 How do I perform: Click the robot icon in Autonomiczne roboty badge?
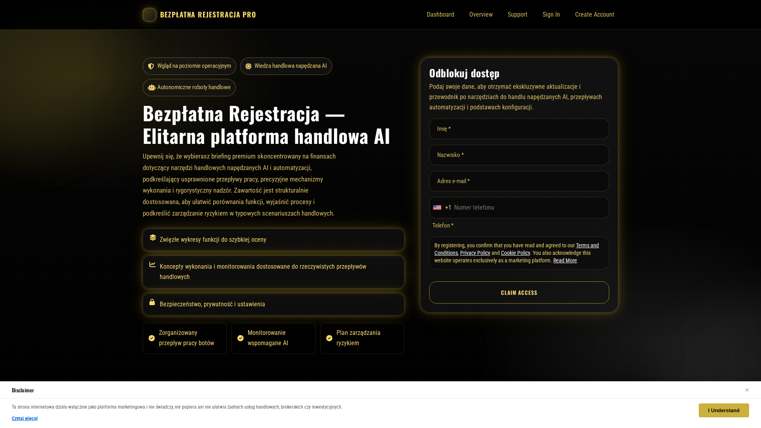pyautogui.click(x=152, y=88)
